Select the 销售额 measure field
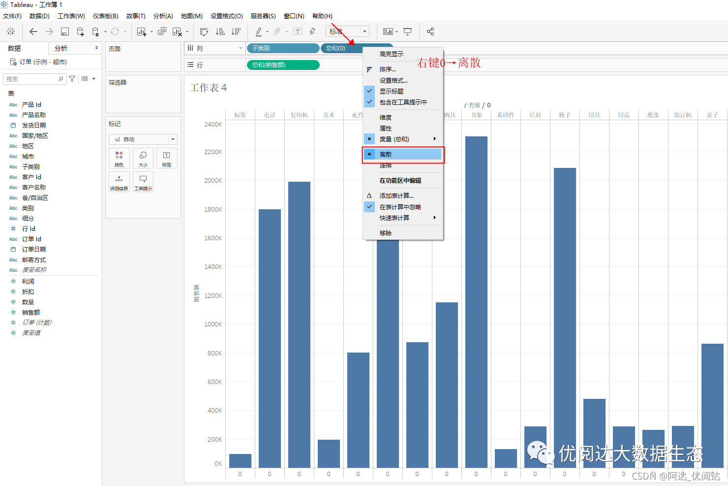 click(31, 312)
